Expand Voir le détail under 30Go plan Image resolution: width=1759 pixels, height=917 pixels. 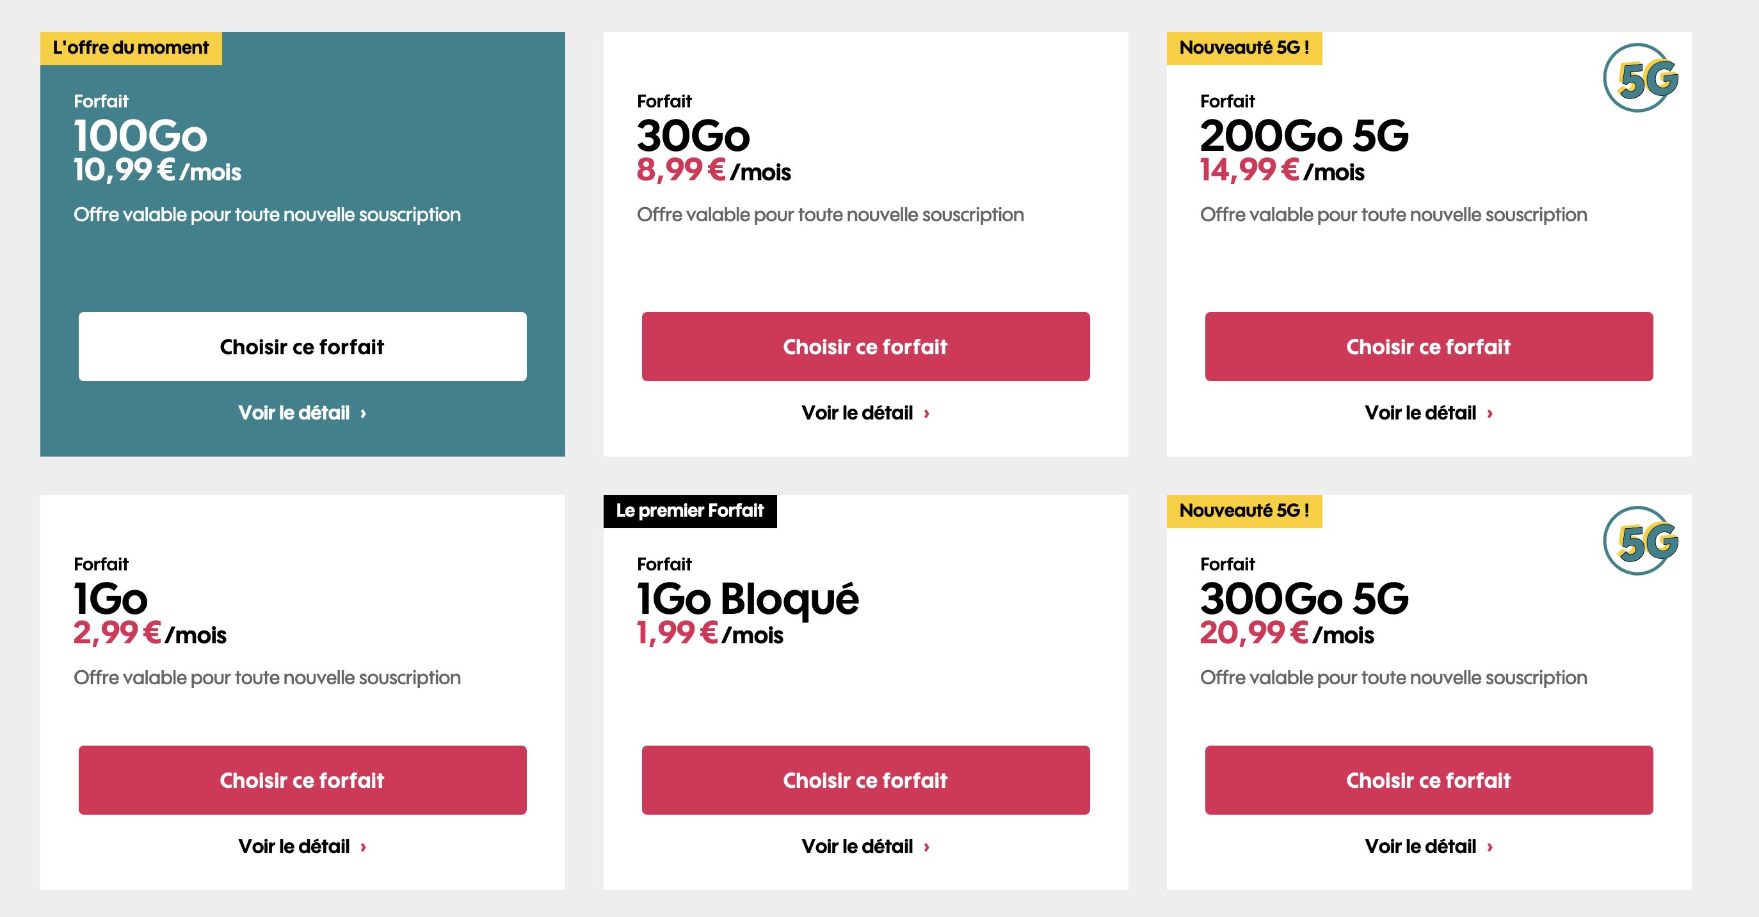[865, 413]
